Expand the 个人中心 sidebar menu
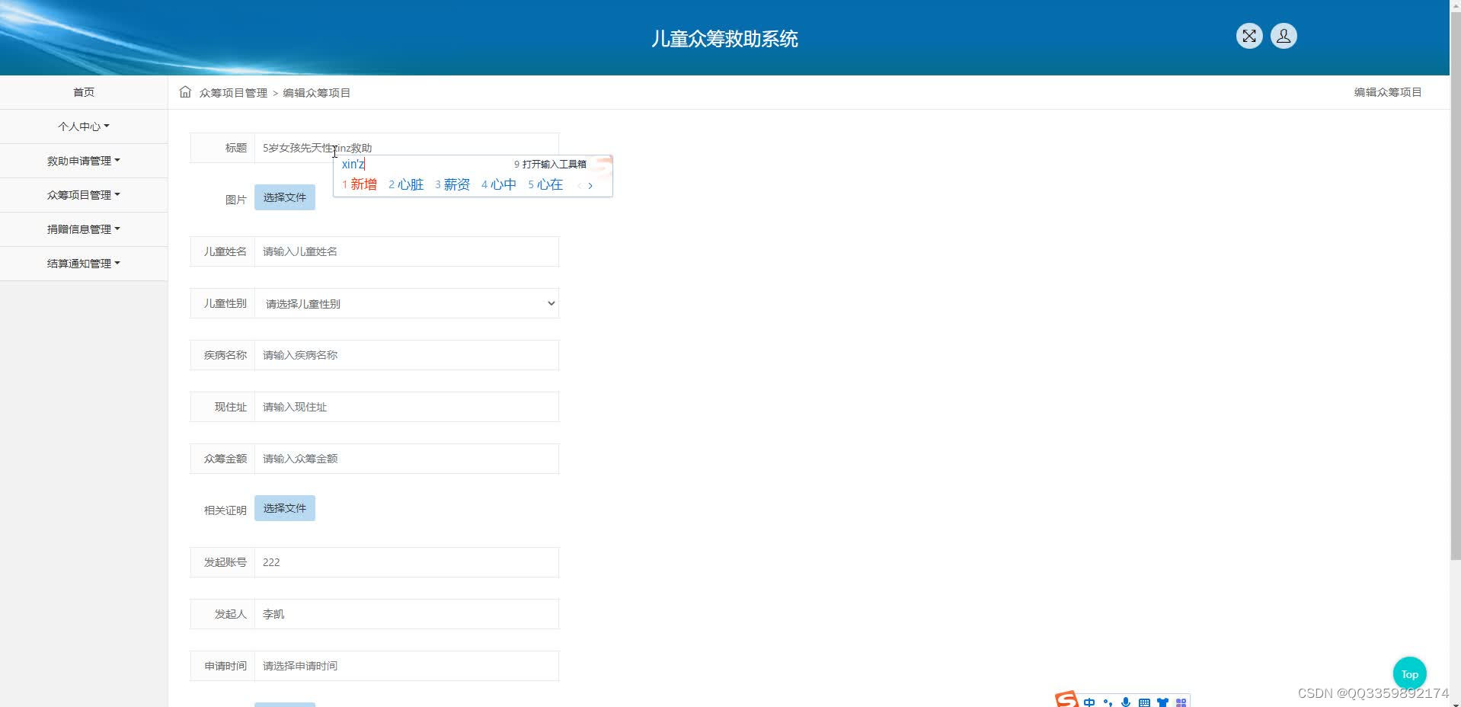 click(x=84, y=126)
